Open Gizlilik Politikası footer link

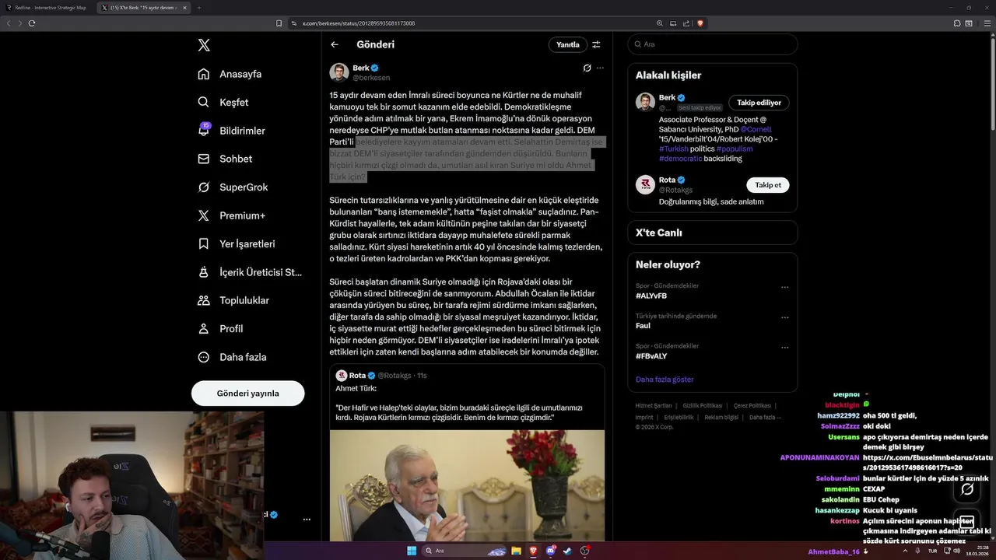[x=703, y=406]
